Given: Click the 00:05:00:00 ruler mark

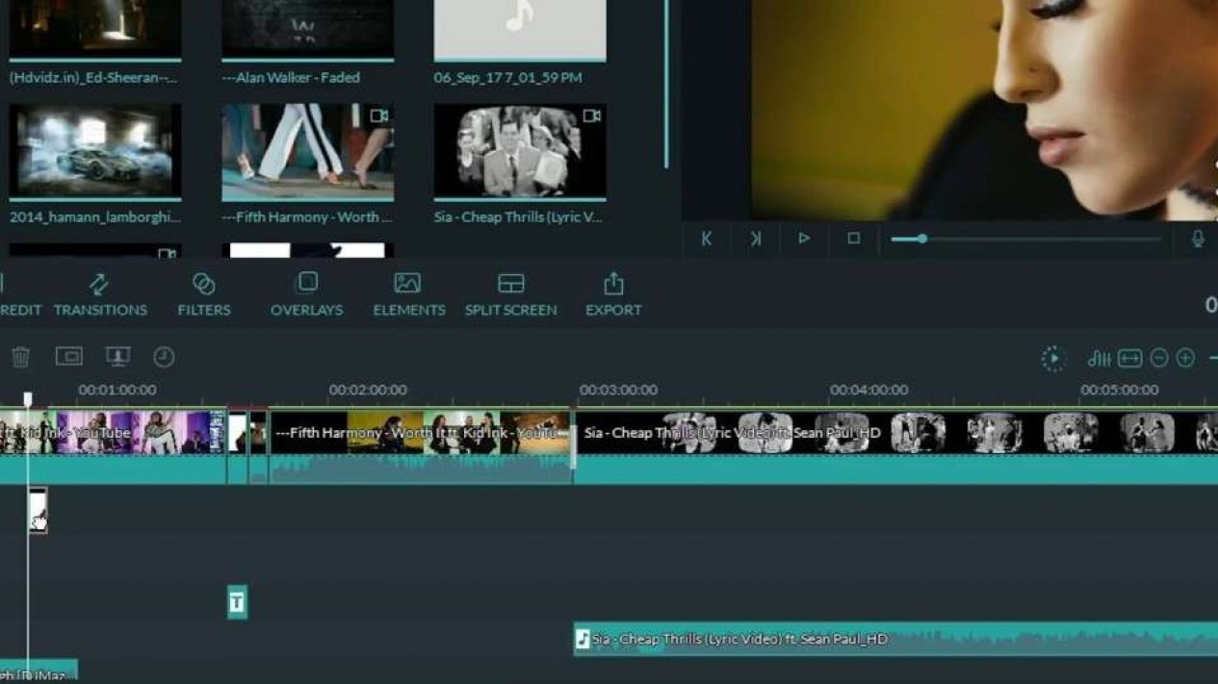Looking at the screenshot, I should pos(1119,391).
